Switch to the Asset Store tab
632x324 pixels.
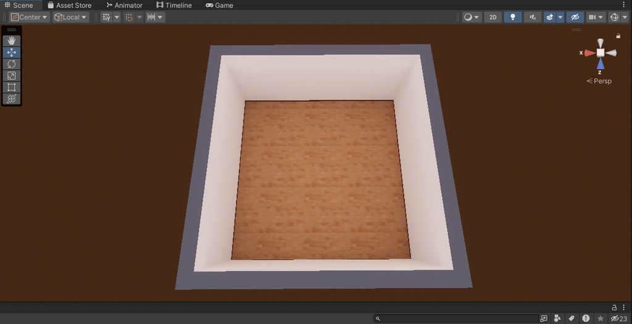[69, 5]
